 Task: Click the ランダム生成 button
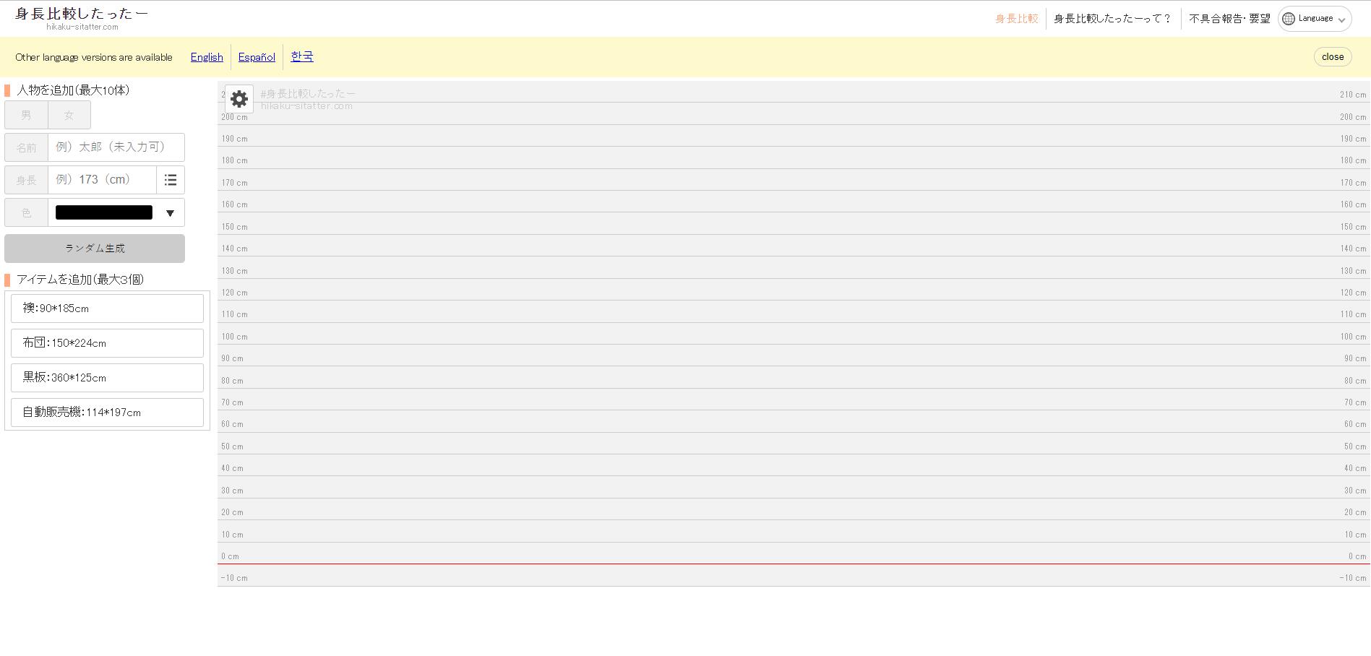point(95,249)
